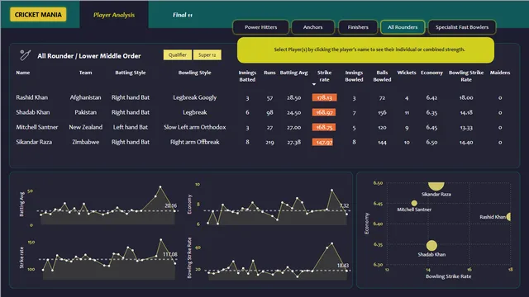Click the Shadab Khan bubble in scatter chart
This screenshot has height=297, width=529.
tap(431, 246)
